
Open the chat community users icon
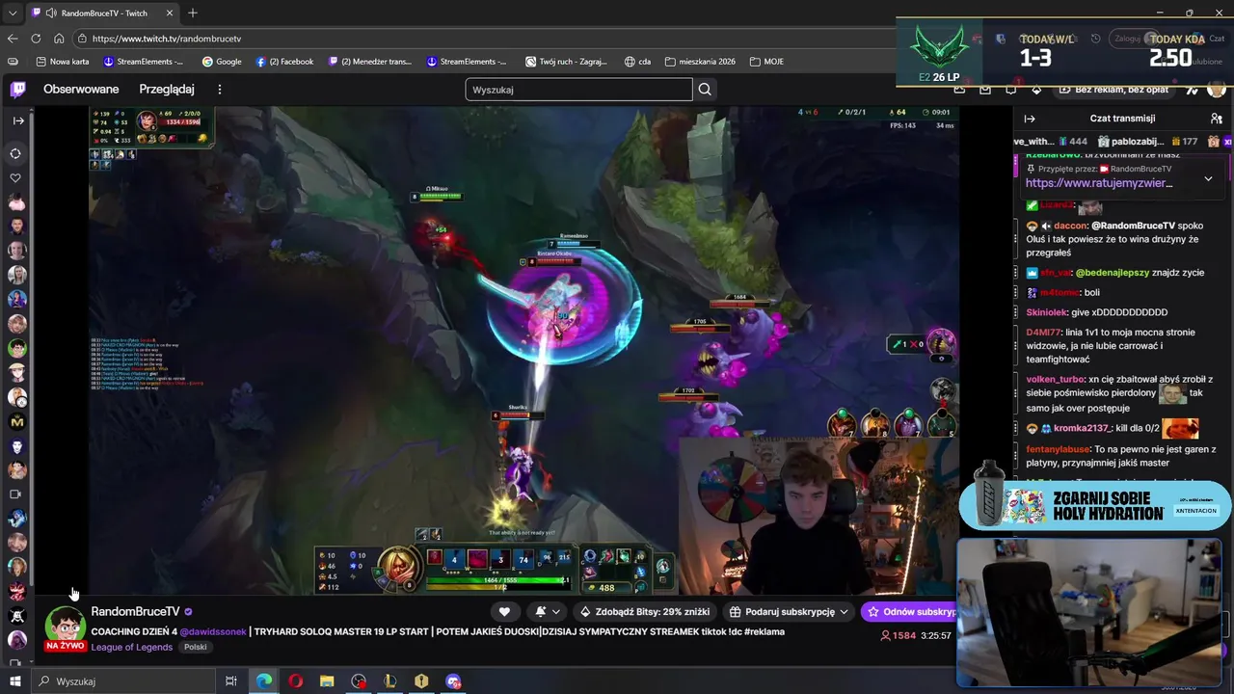click(1217, 119)
